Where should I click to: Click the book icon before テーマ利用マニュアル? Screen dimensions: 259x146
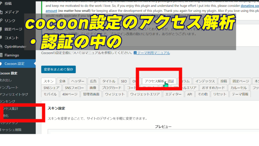click(x=135, y=53)
